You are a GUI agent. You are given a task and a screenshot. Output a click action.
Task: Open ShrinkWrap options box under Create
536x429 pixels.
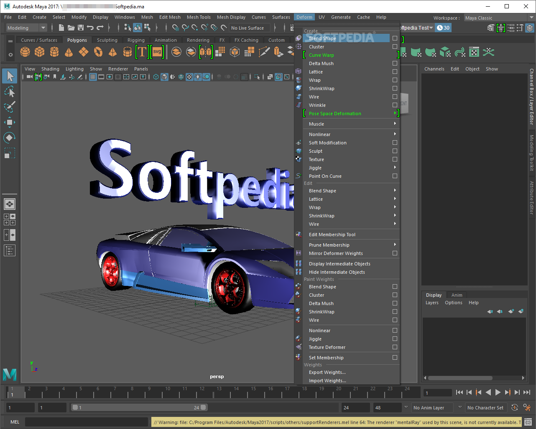(395, 88)
